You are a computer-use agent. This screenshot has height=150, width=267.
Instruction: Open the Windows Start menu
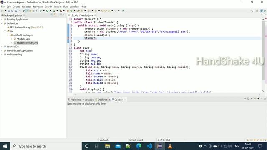pos(5,146)
